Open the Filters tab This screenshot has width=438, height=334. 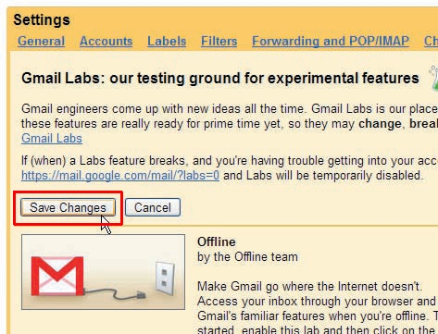point(219,41)
